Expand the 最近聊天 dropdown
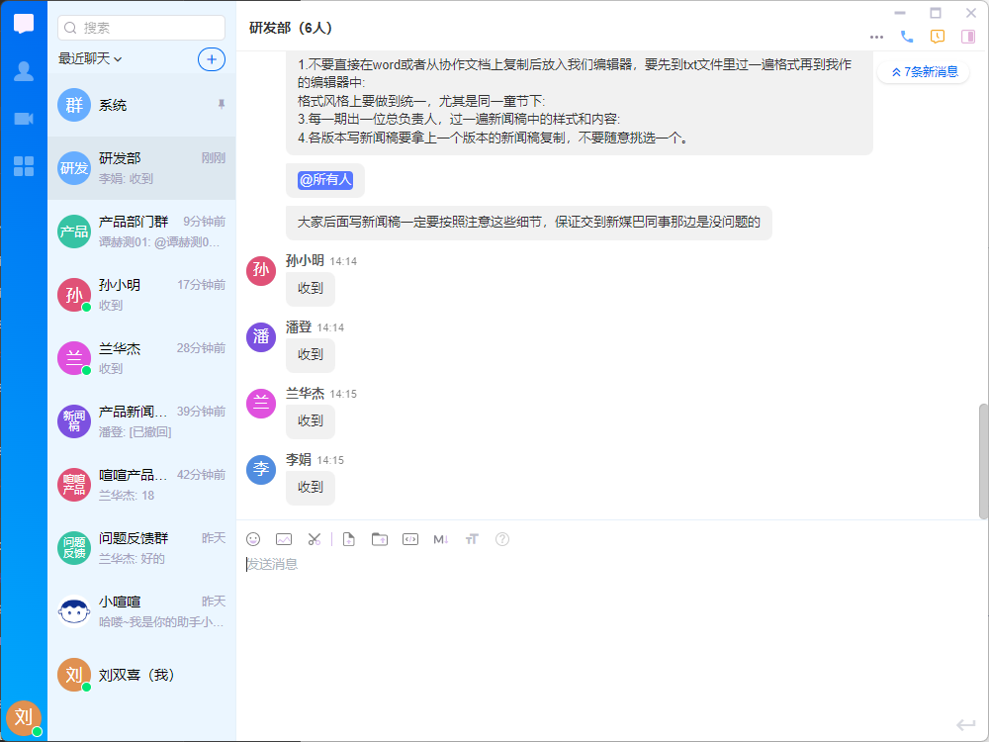989x742 pixels. pyautogui.click(x=90, y=59)
